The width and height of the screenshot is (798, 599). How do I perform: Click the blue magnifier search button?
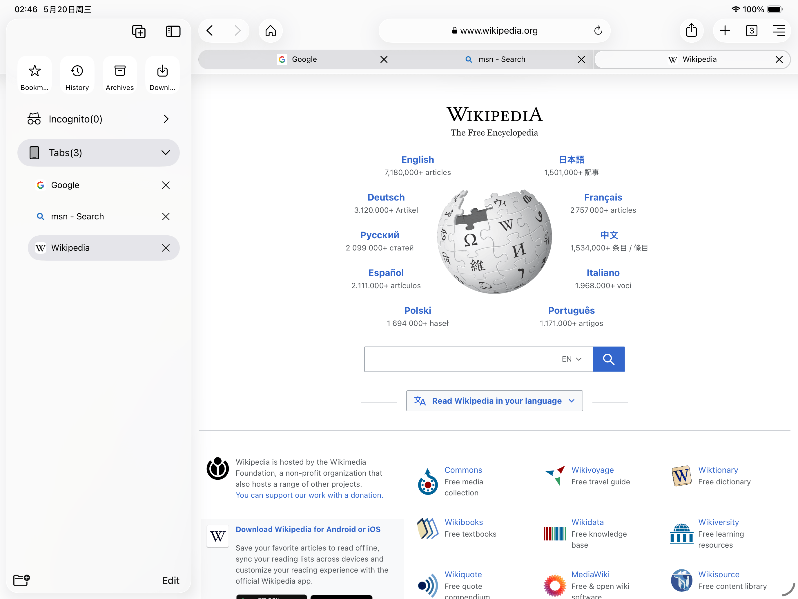(609, 359)
